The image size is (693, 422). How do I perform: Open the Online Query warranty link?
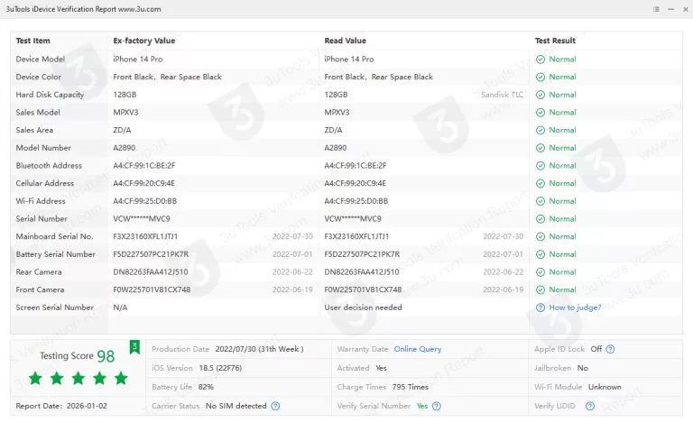click(x=418, y=349)
